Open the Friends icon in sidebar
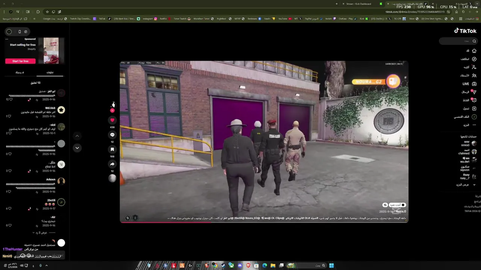Image resolution: width=481 pixels, height=270 pixels. [474, 75]
